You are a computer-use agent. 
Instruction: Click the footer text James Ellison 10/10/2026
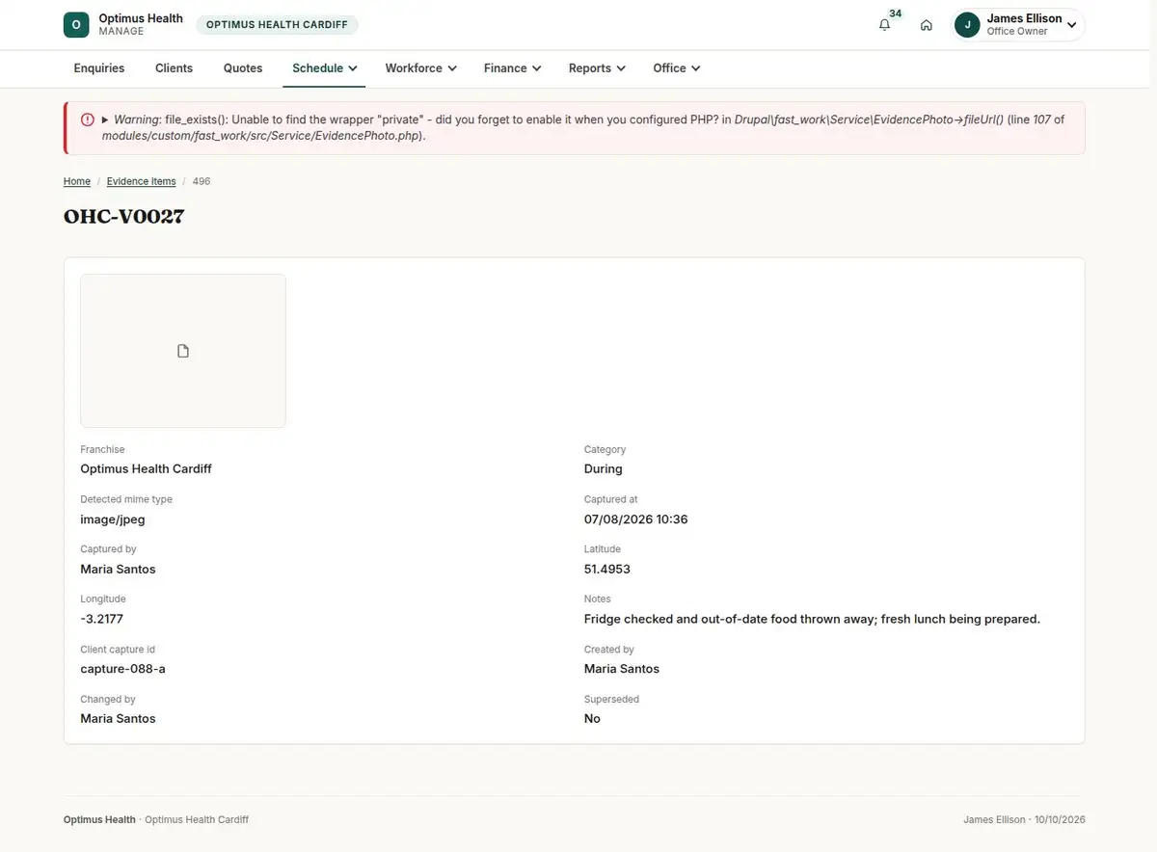(x=1024, y=820)
